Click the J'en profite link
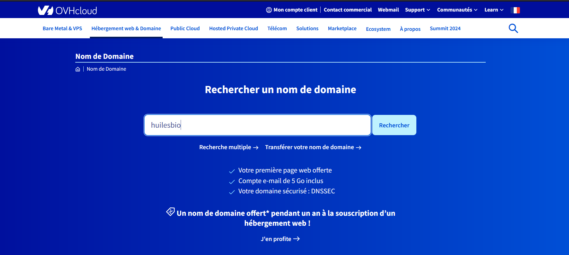Screen dimensions: 569x255 pos(280,239)
